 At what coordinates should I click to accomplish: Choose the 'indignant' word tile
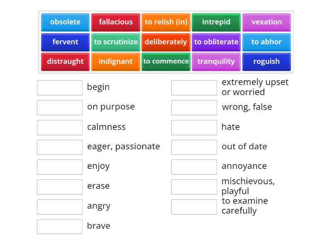[116, 61]
